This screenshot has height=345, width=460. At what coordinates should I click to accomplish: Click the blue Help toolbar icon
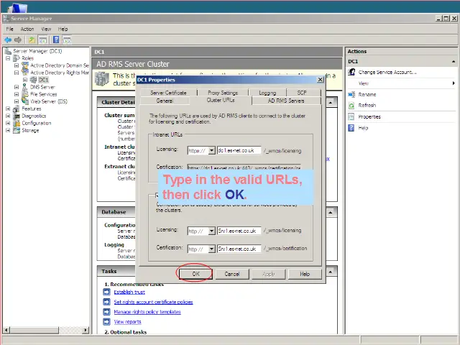(55, 40)
